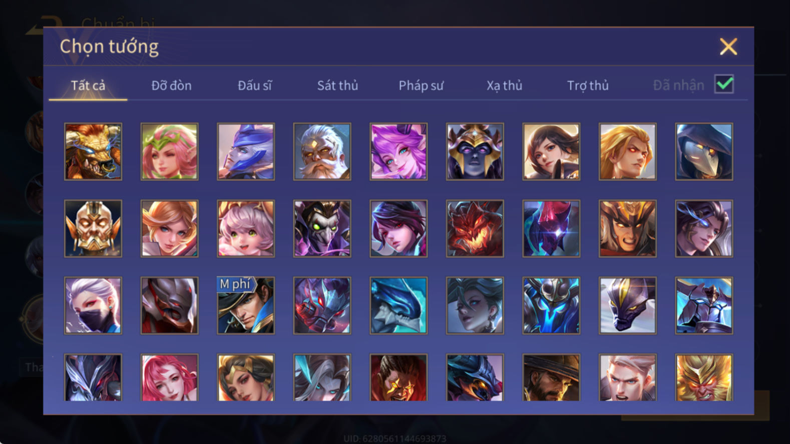Toggle the Đã nhận checkbox

(724, 84)
